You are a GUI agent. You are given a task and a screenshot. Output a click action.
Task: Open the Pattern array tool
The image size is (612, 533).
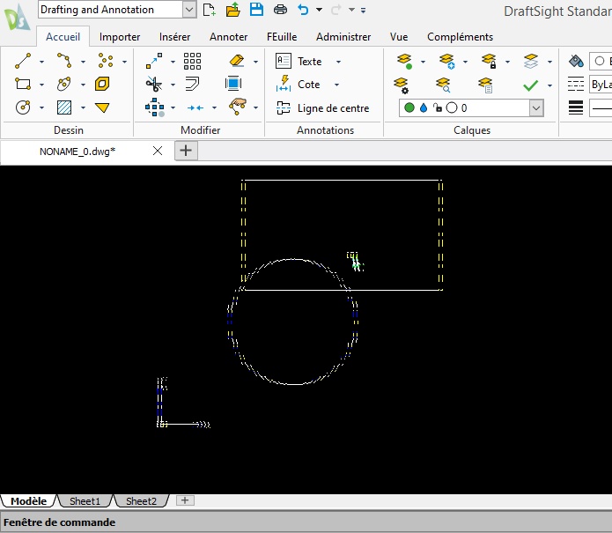(192, 61)
